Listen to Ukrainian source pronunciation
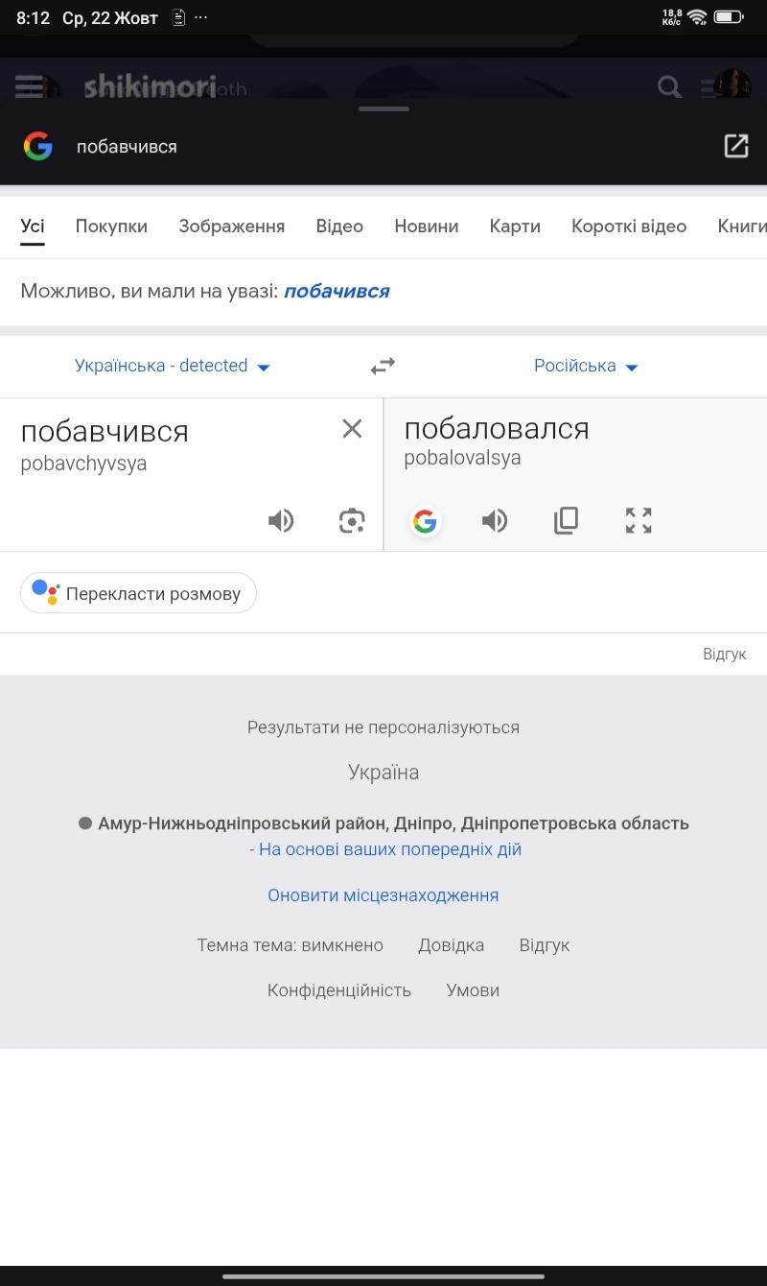This screenshot has height=1286, width=767. pyautogui.click(x=280, y=521)
